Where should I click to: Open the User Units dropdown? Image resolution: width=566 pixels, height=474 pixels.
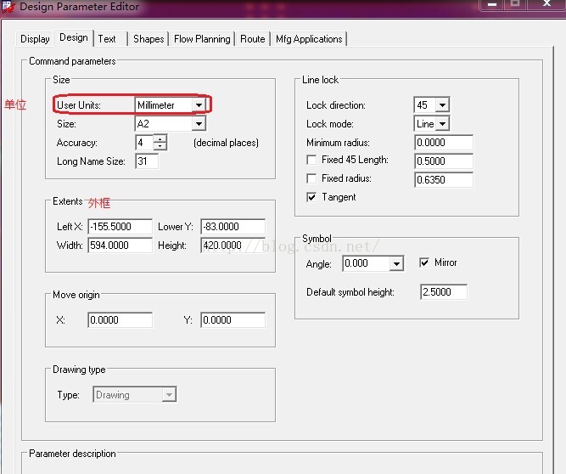pyautogui.click(x=199, y=105)
